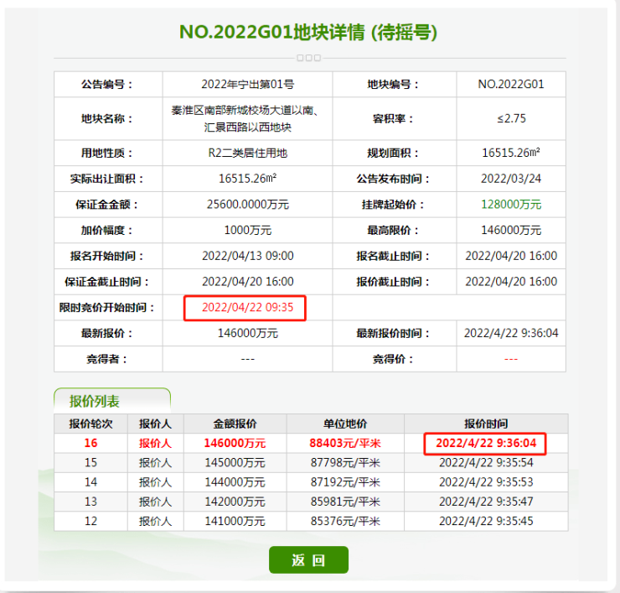Click the red-boxed bid time 2022/4/22 9:36:04
The width and height of the screenshot is (620, 593).
485,443
